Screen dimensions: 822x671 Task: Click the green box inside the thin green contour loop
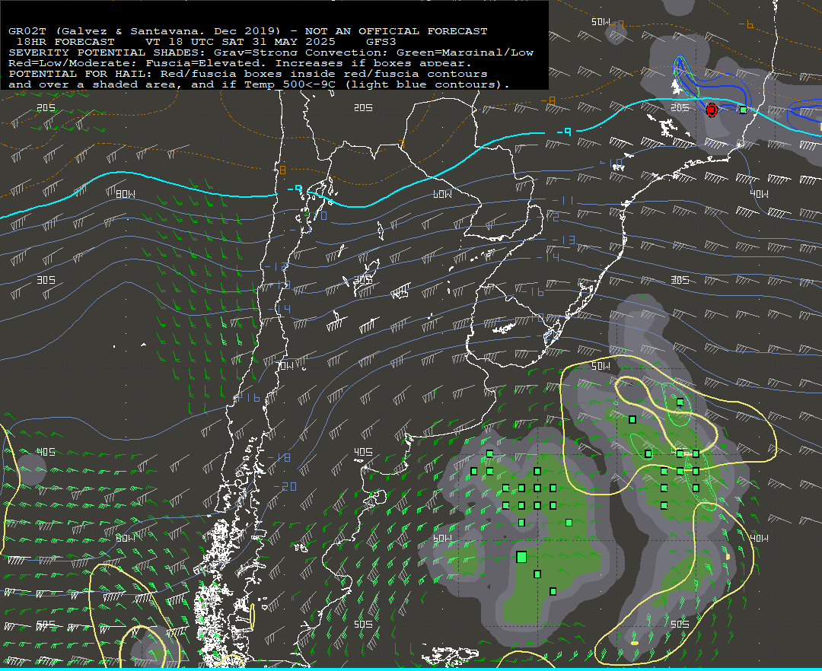(680, 402)
